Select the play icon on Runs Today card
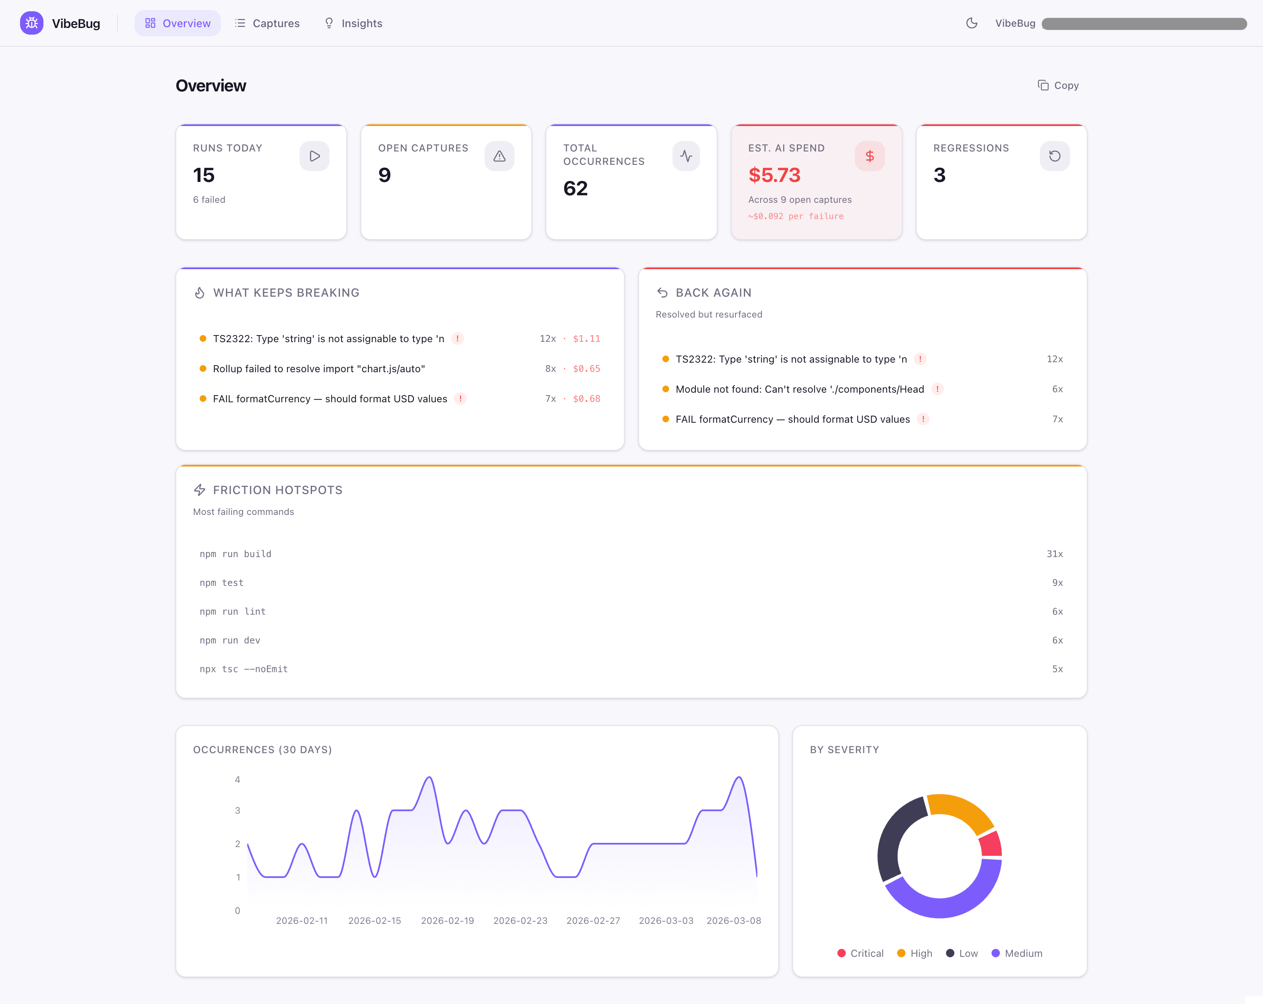 coord(314,156)
